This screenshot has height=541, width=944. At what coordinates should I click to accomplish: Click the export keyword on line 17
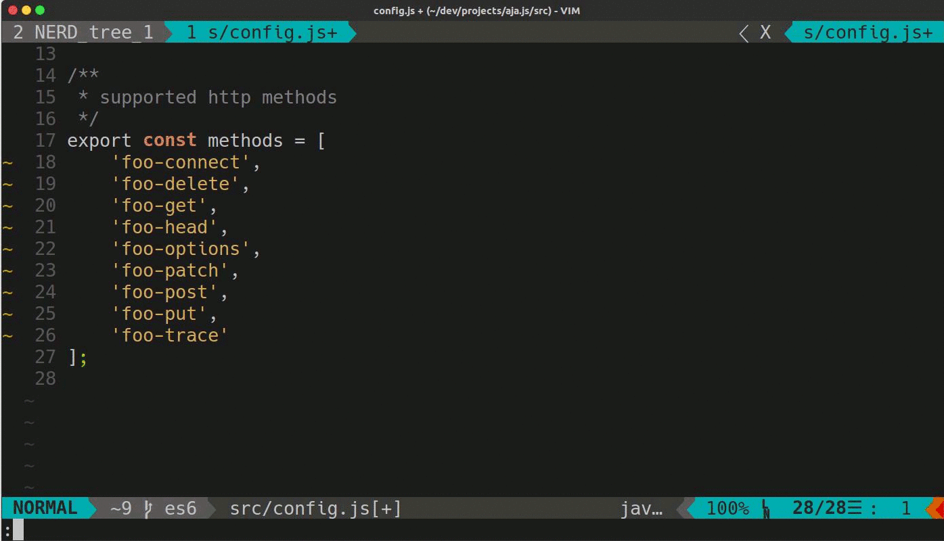[99, 141]
